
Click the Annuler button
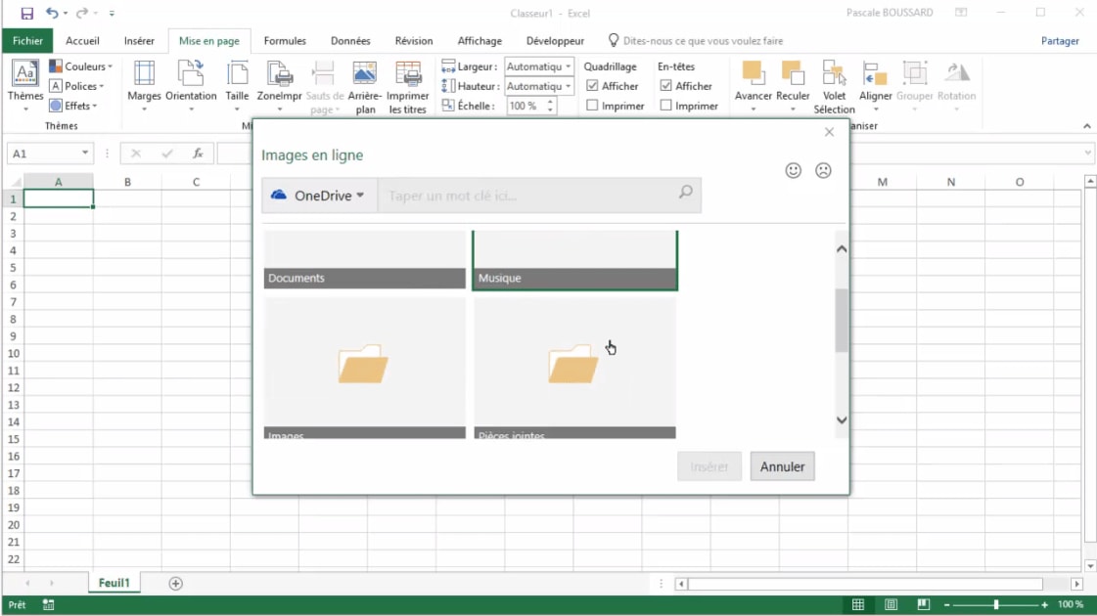point(782,466)
